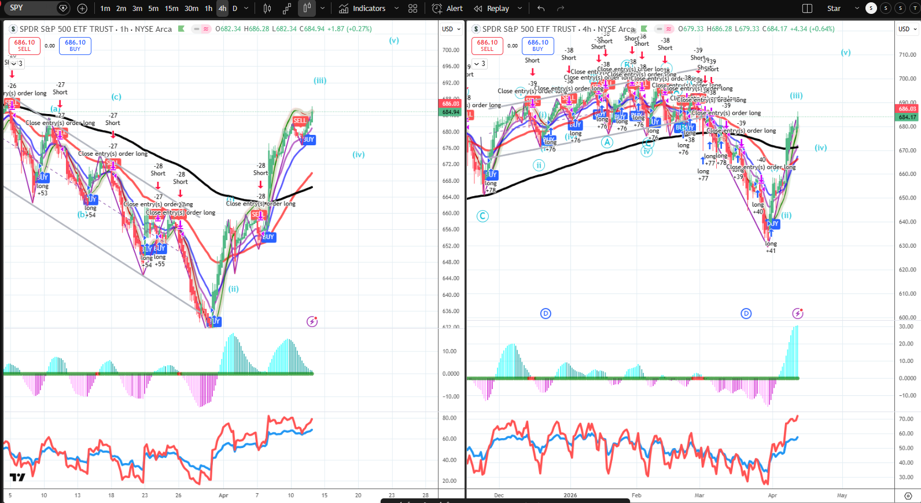The height and width of the screenshot is (503, 921).
Task: Select the candlestick chart style icon
Action: pos(307,9)
